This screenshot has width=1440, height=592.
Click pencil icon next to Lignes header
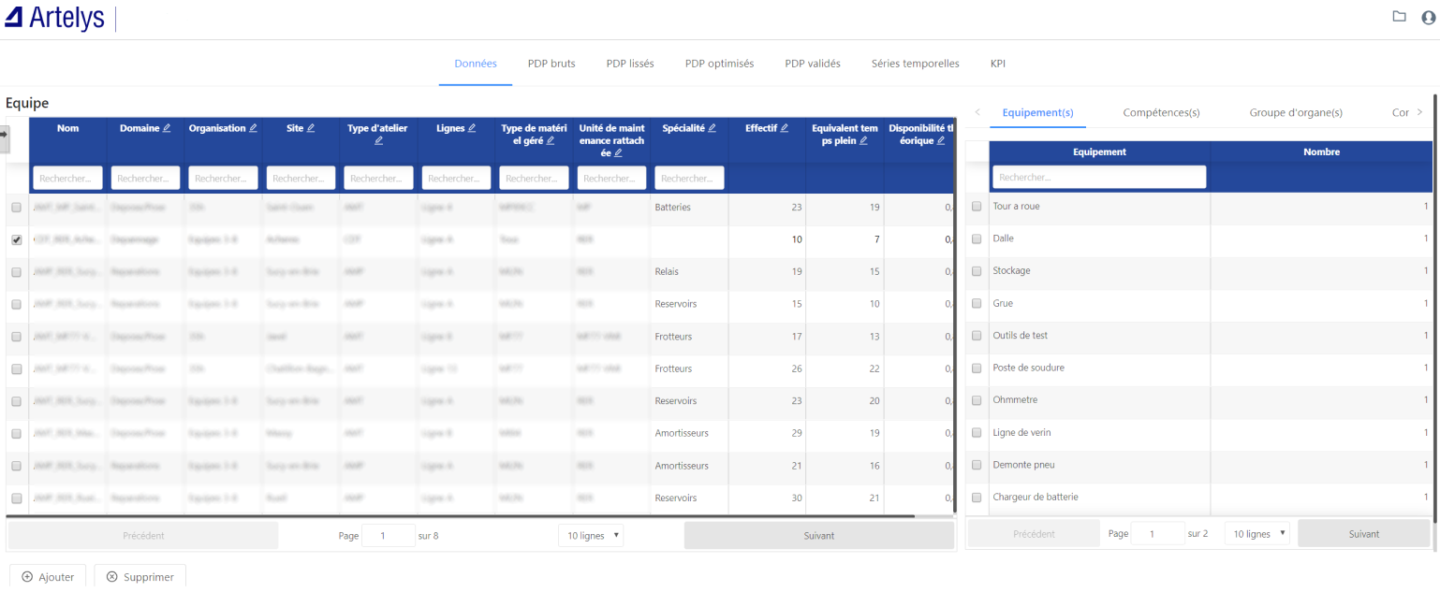(x=472, y=128)
